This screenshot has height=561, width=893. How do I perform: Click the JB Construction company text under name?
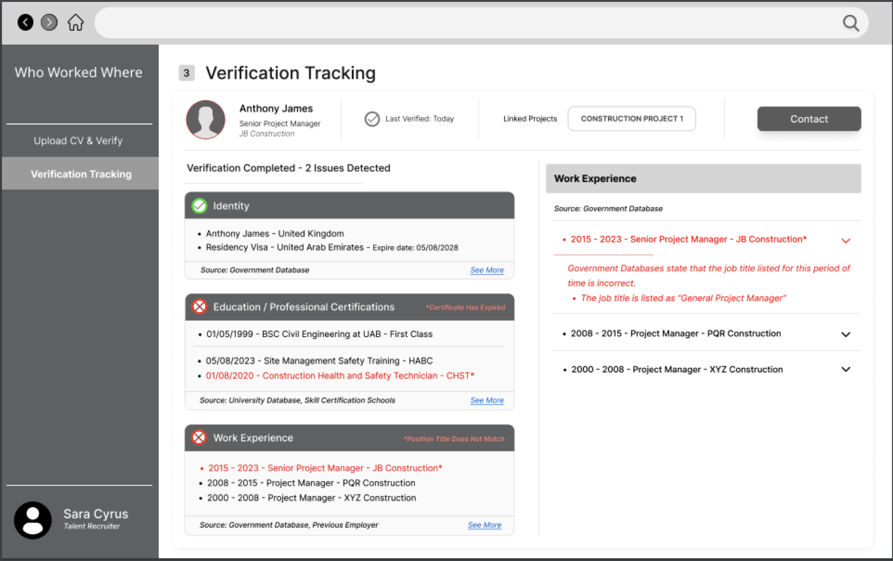coord(267,134)
